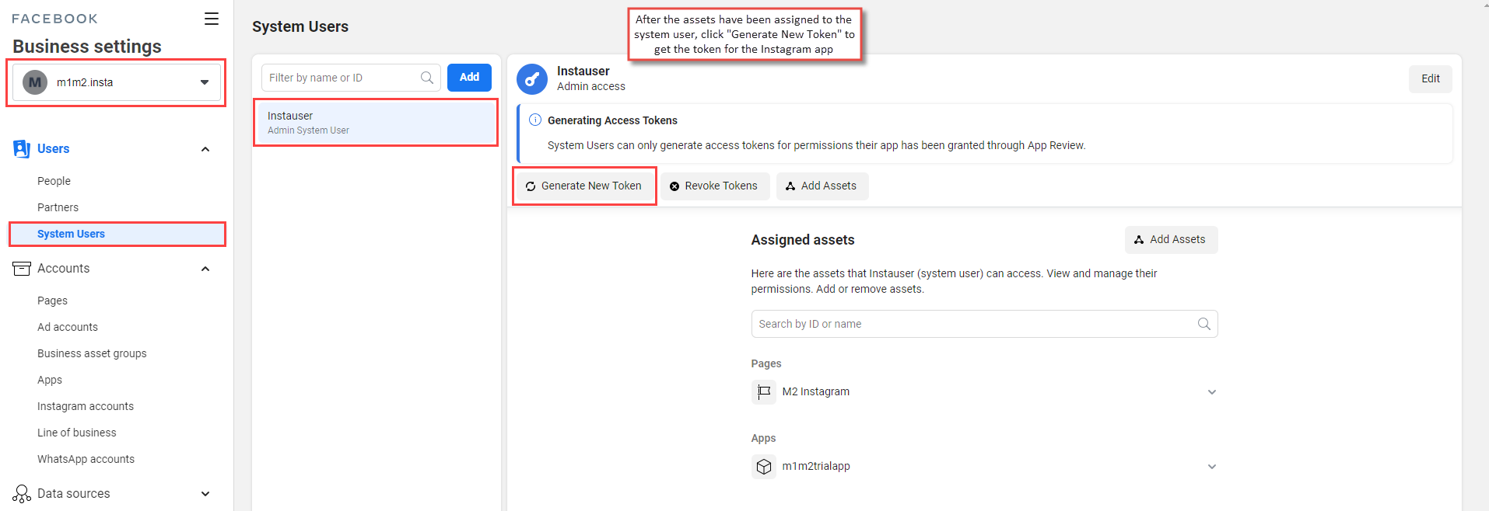The height and width of the screenshot is (511, 1489).
Task: Click the Search by ID or name field
Action: pyautogui.click(x=984, y=324)
